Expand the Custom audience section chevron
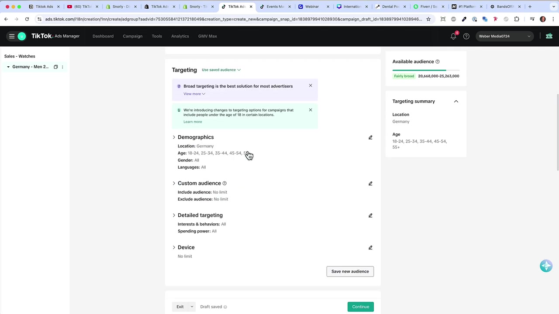This screenshot has height=314, width=559. coord(174,184)
